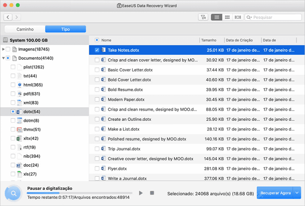Open the Tipo tab
Viewport: 305px width, 206px height.
pos(66,29)
